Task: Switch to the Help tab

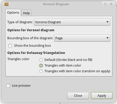Action: point(26,13)
